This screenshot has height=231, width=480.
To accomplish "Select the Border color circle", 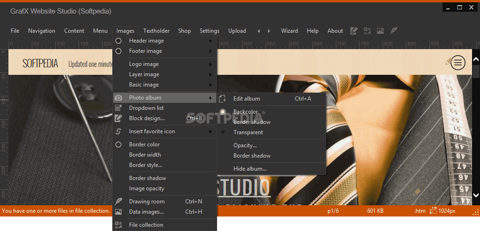I will click(118, 144).
